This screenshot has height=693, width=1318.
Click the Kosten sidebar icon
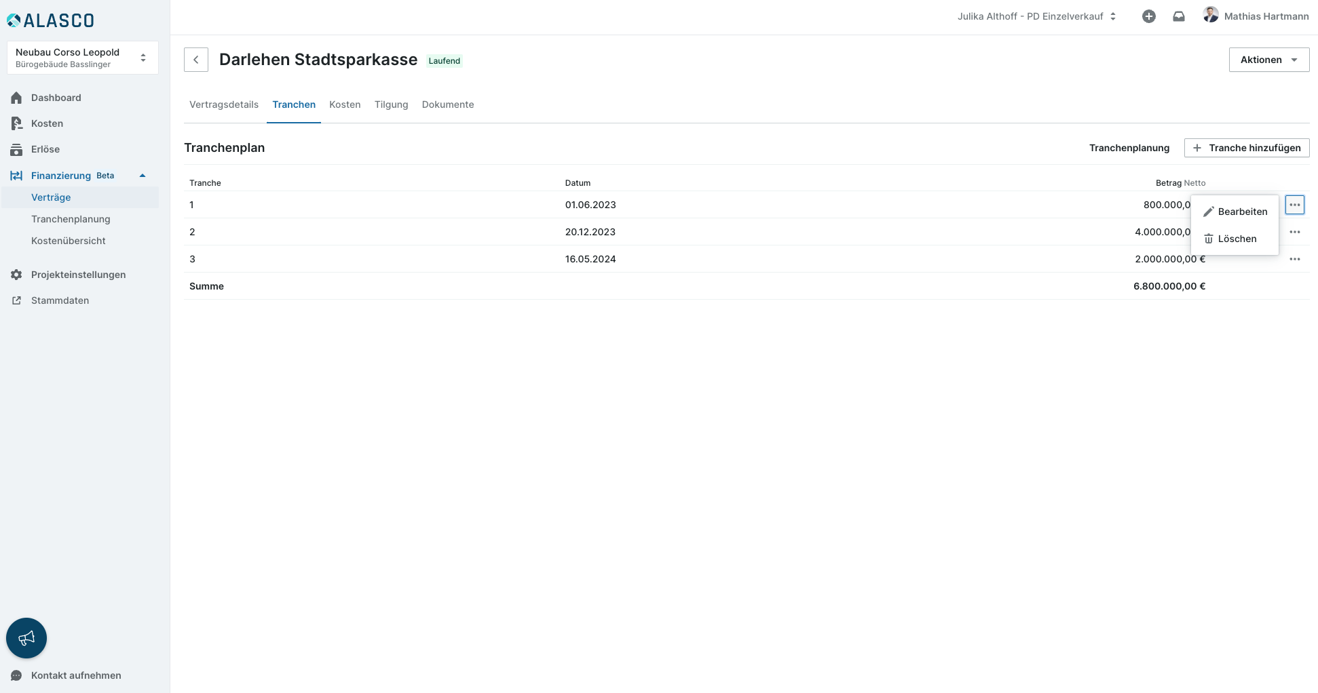(x=17, y=123)
